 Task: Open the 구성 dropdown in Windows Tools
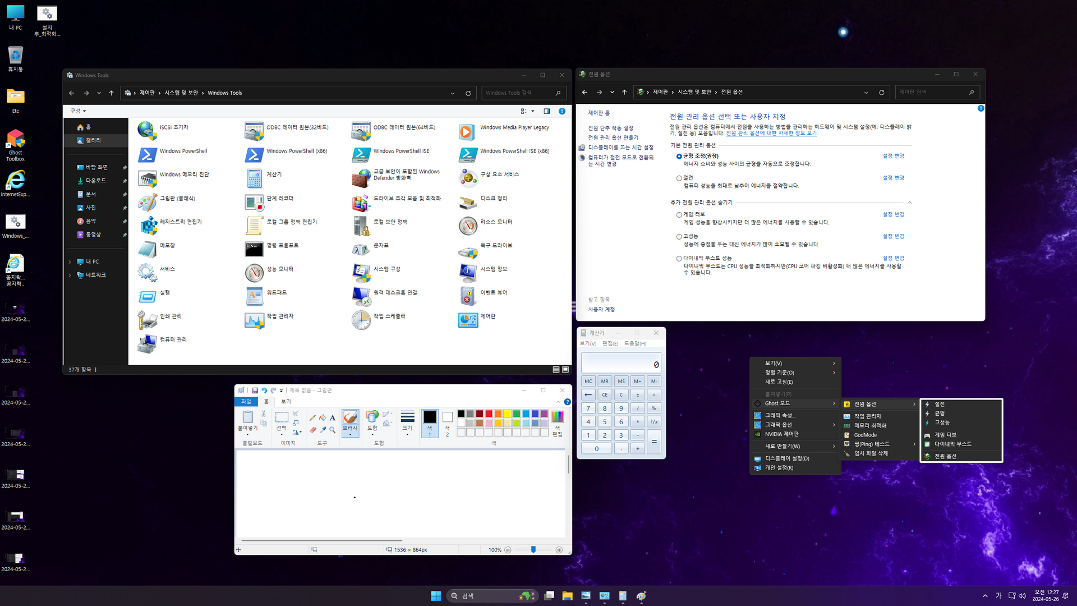point(78,111)
